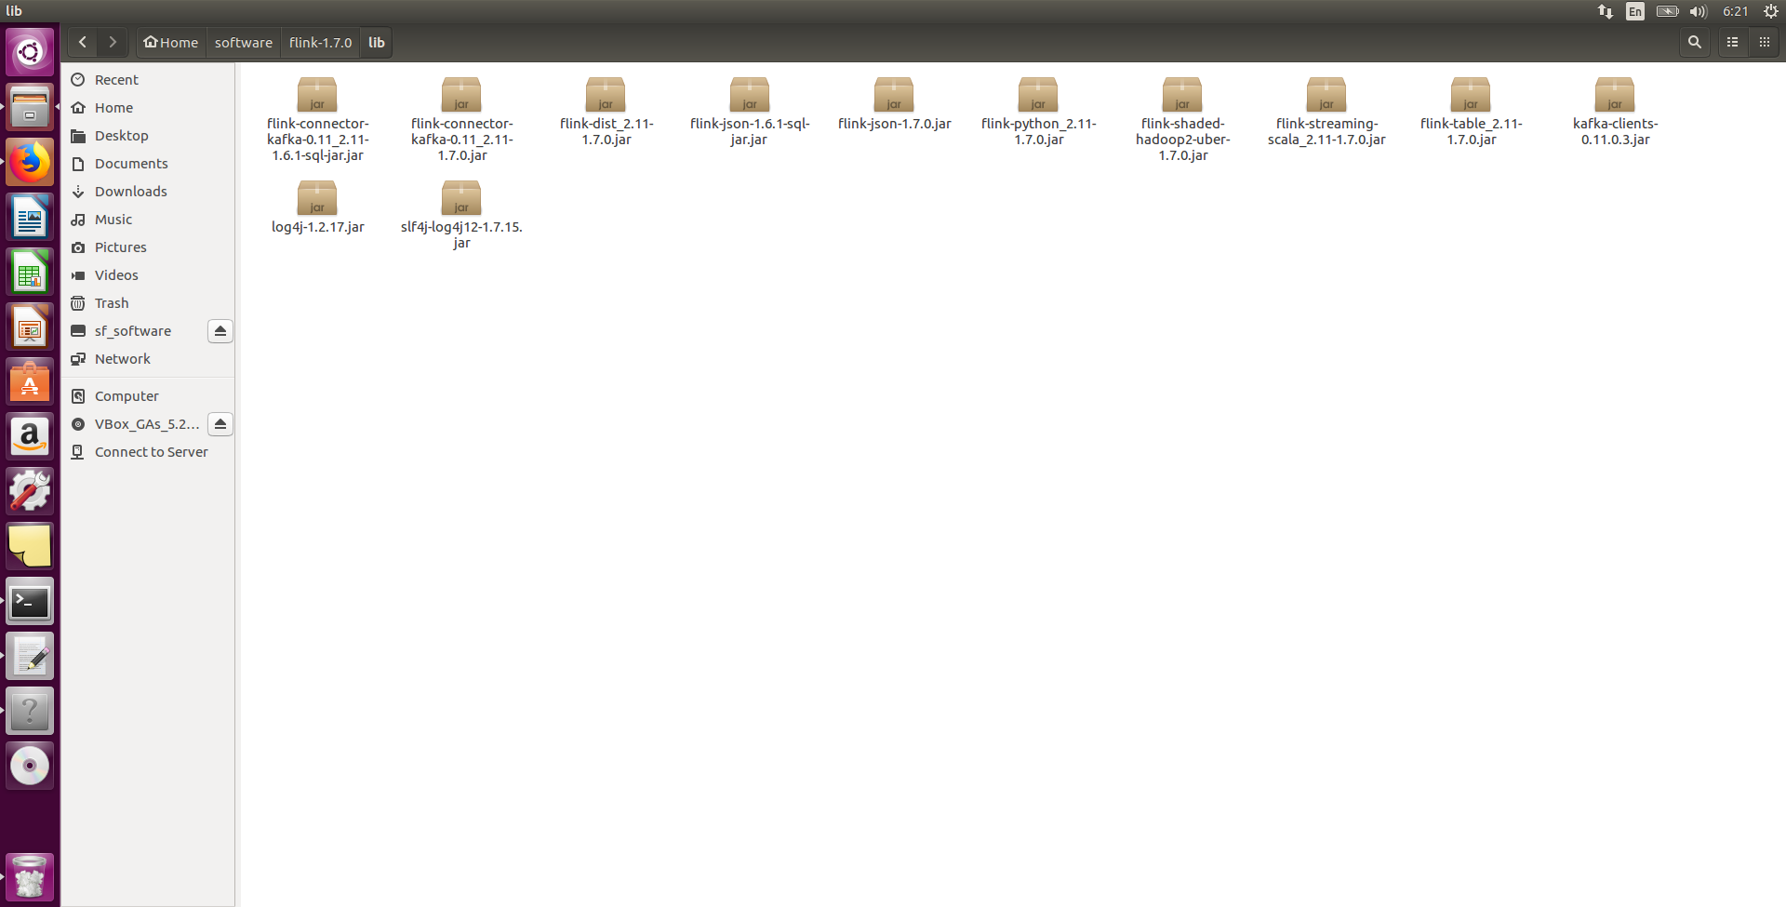
Task: Eject the sf_software drive
Action: [x=220, y=331]
